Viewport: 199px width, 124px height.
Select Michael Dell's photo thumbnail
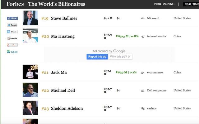[x=30, y=90]
